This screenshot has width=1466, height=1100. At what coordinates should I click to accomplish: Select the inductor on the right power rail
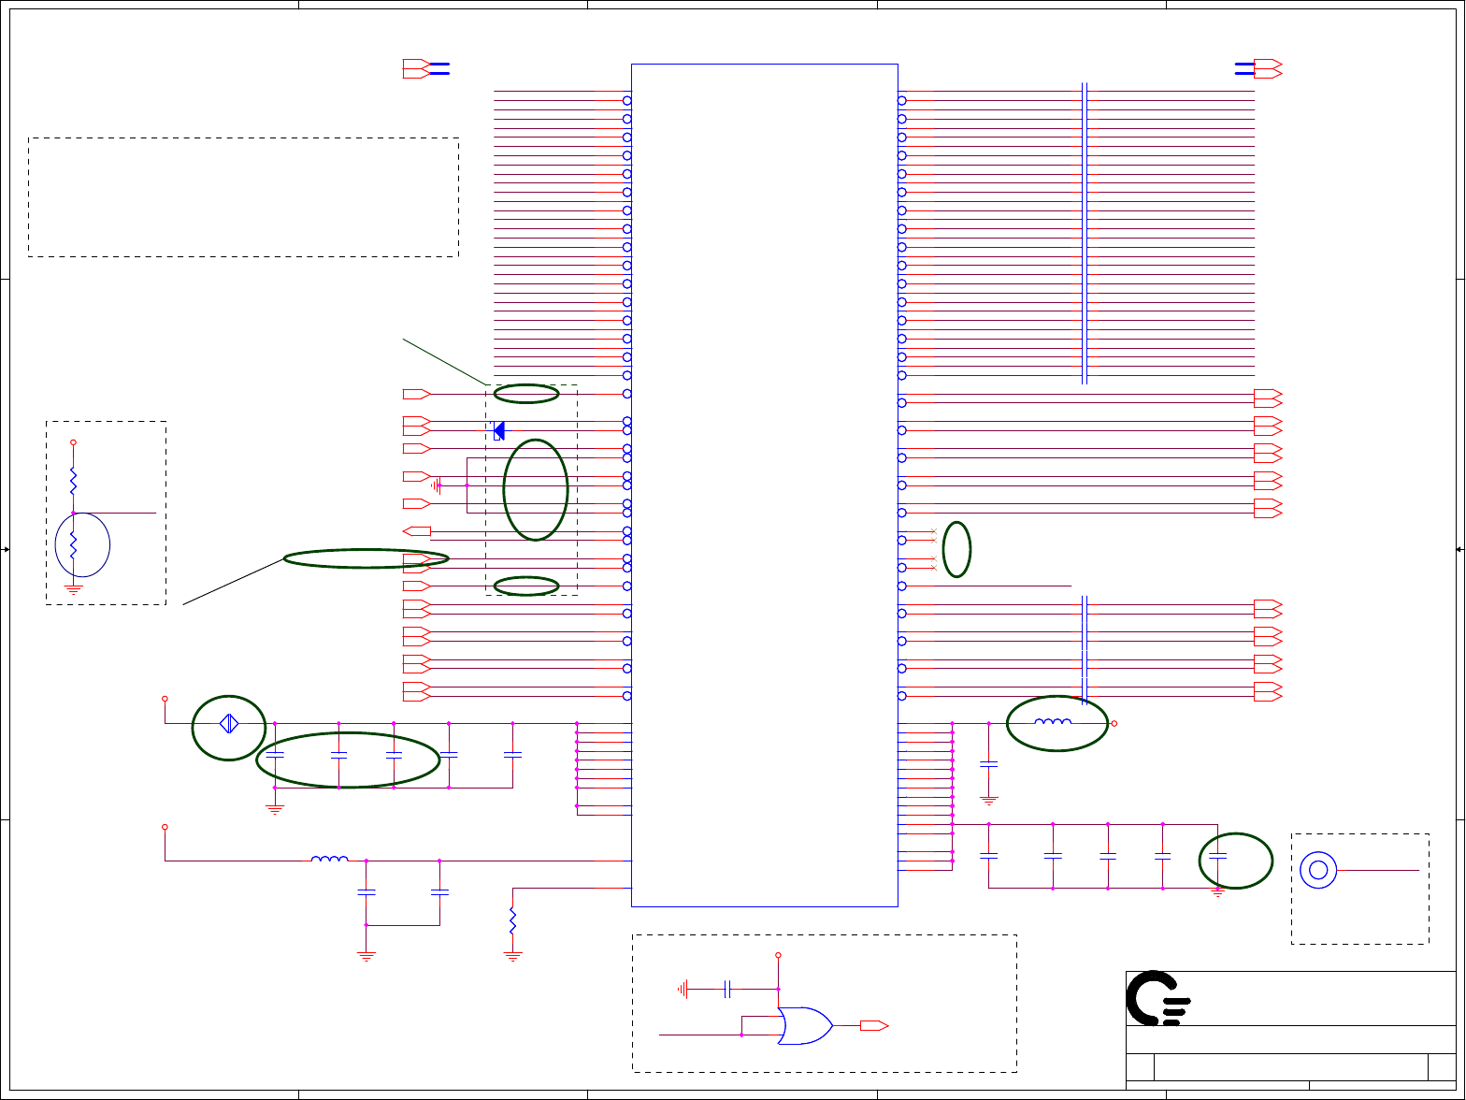pyautogui.click(x=1054, y=721)
